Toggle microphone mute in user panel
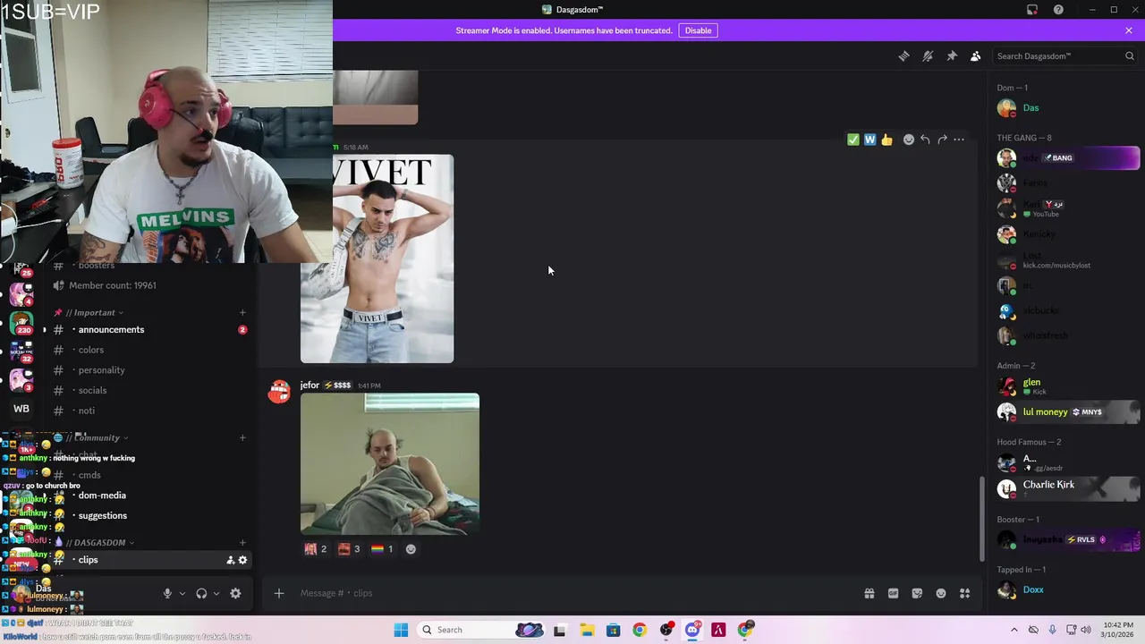This screenshot has height=644, width=1145. [x=167, y=593]
